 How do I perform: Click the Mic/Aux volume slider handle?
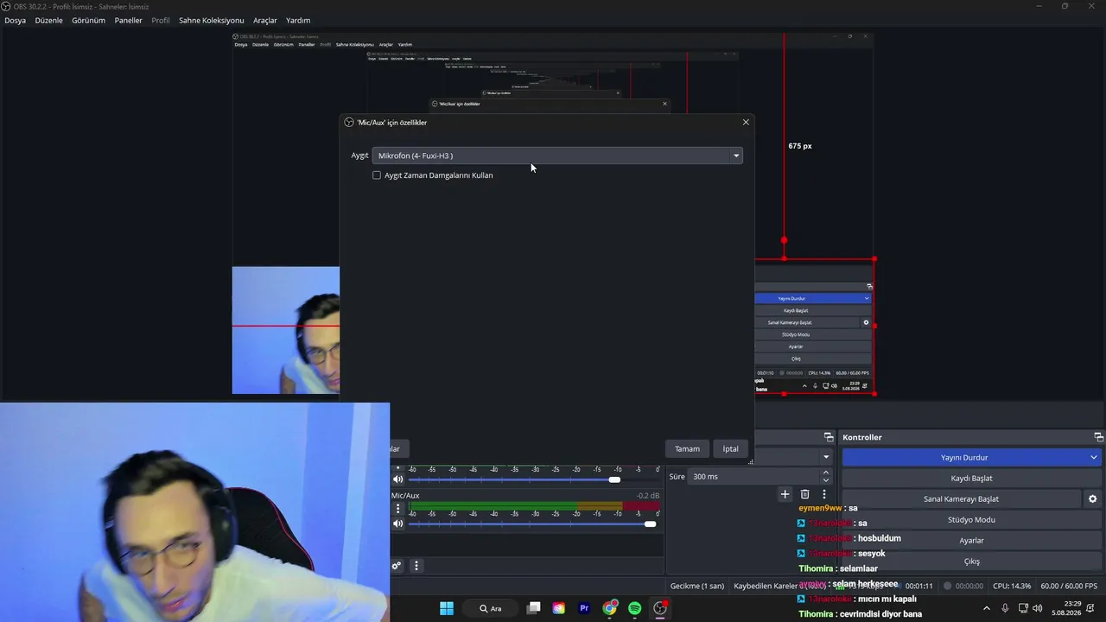pos(651,524)
